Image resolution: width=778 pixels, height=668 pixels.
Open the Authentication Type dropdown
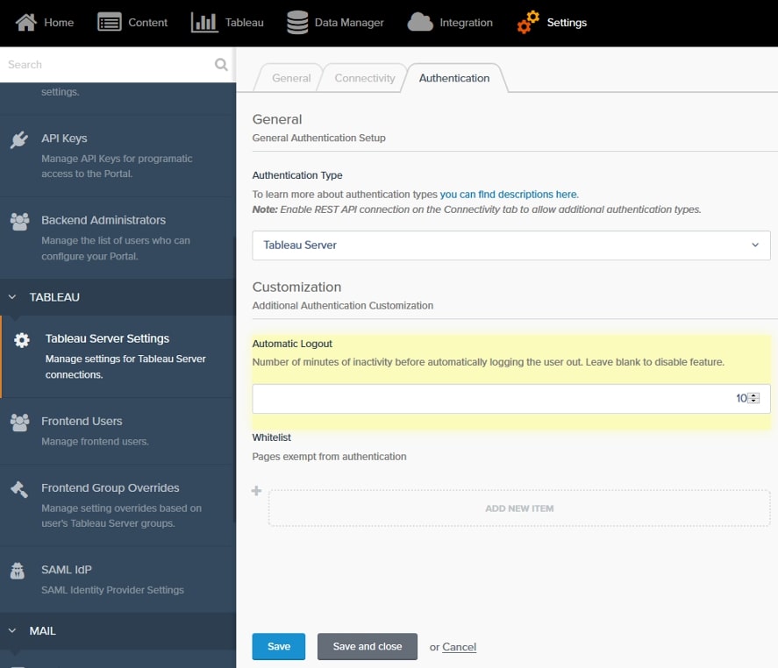(511, 245)
